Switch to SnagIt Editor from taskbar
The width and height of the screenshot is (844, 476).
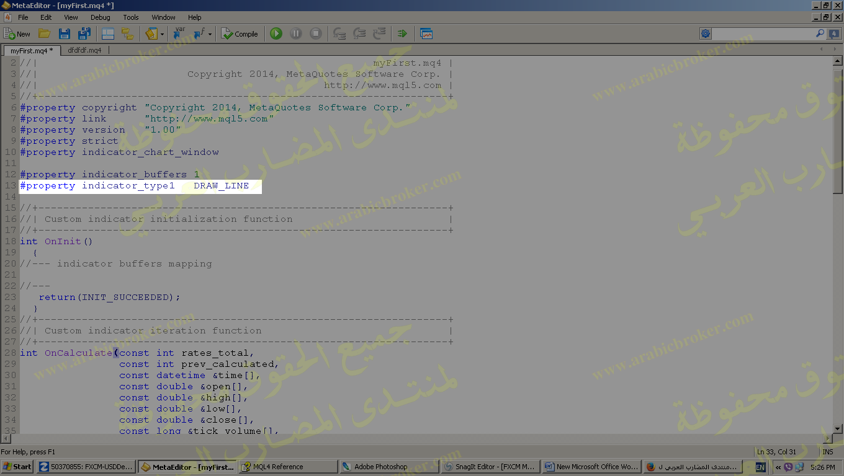(491, 467)
